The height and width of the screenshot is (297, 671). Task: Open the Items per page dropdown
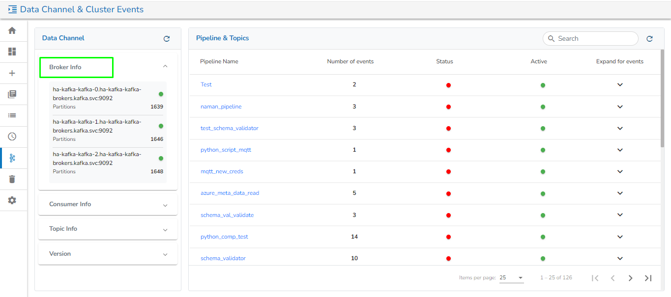tap(511, 278)
